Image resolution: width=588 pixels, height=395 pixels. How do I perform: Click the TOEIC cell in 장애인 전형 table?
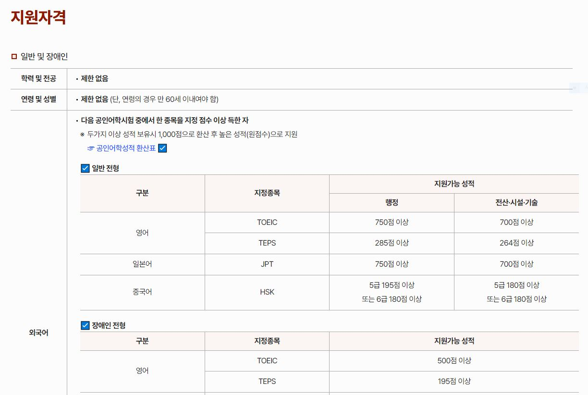click(267, 360)
